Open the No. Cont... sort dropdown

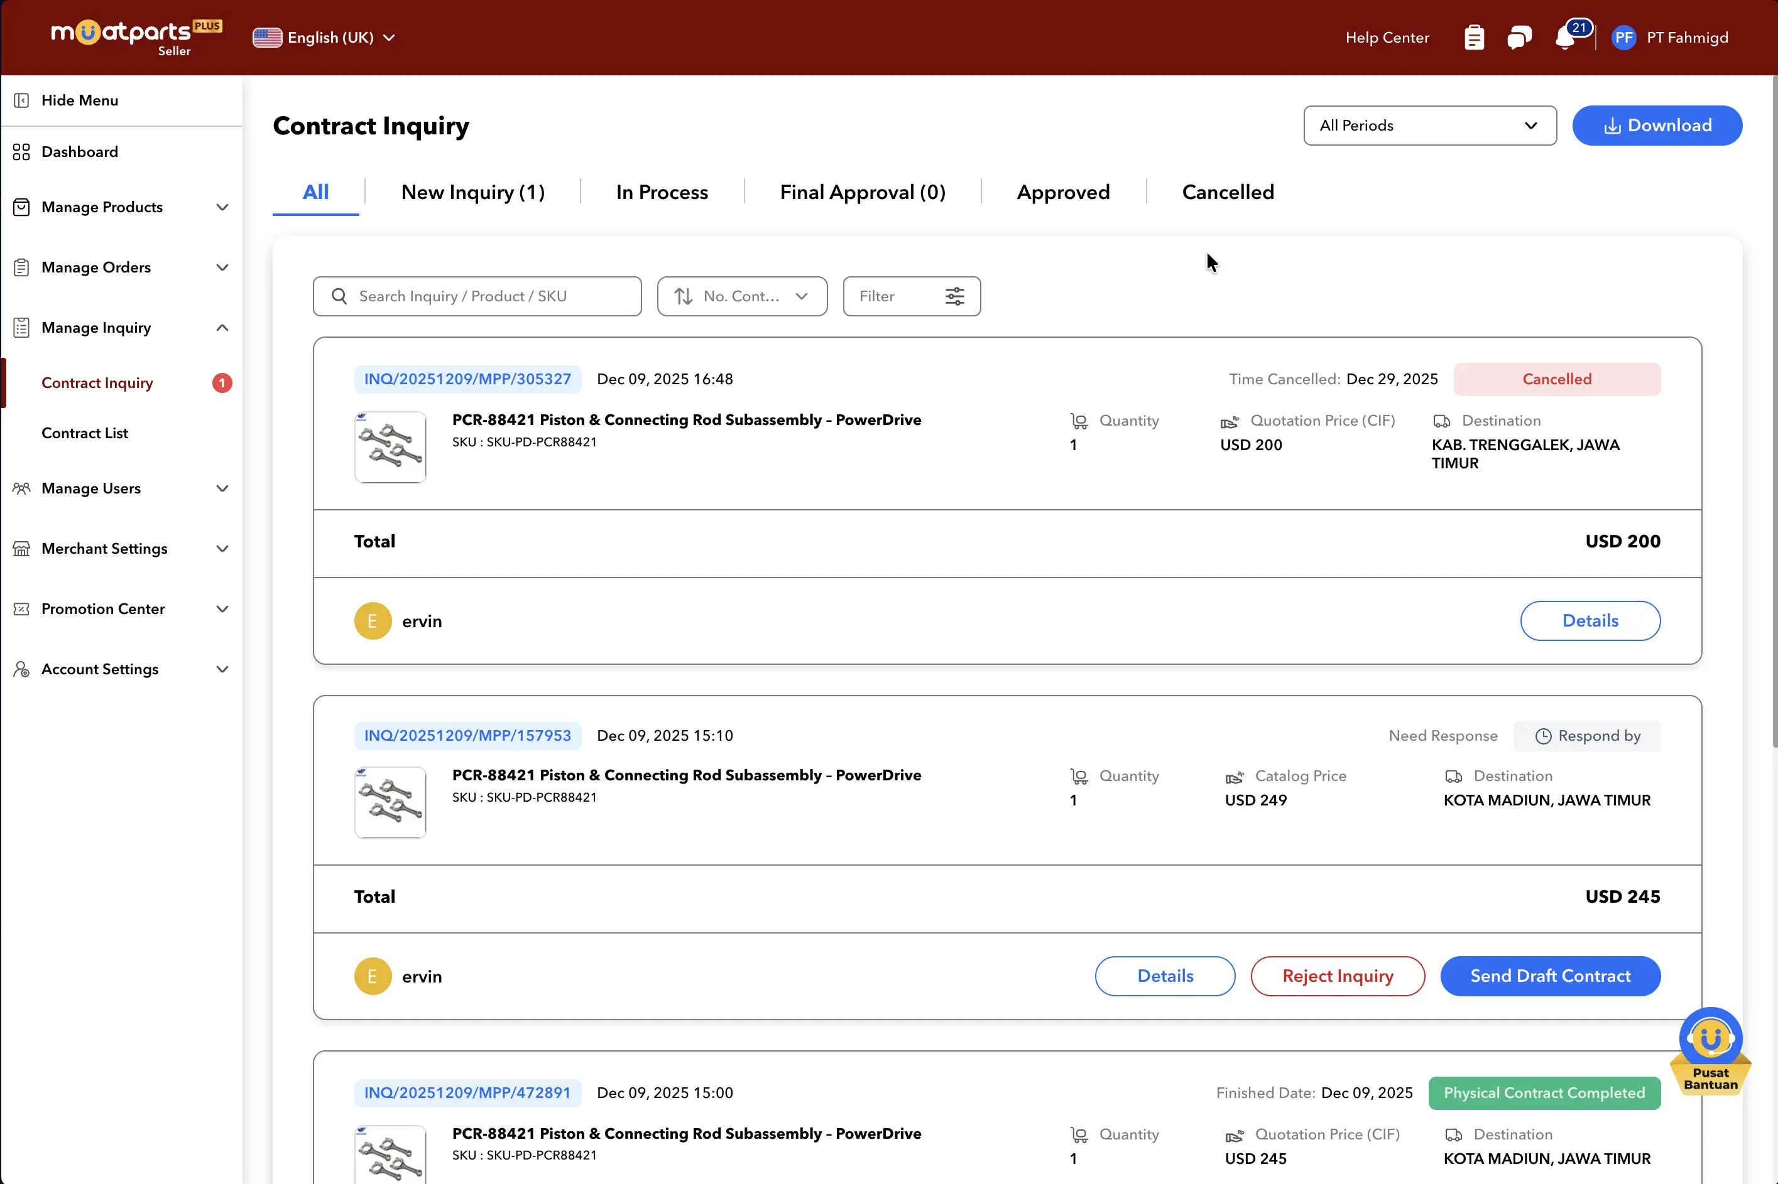[x=741, y=296]
